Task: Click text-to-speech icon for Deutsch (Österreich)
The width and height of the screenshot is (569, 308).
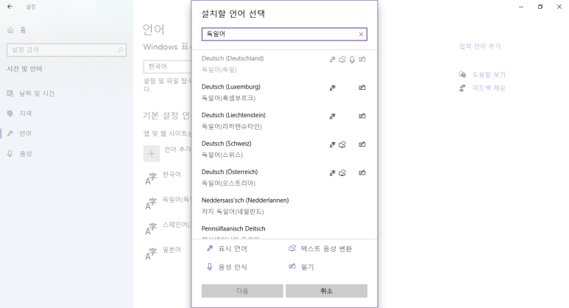Action: coord(342,173)
